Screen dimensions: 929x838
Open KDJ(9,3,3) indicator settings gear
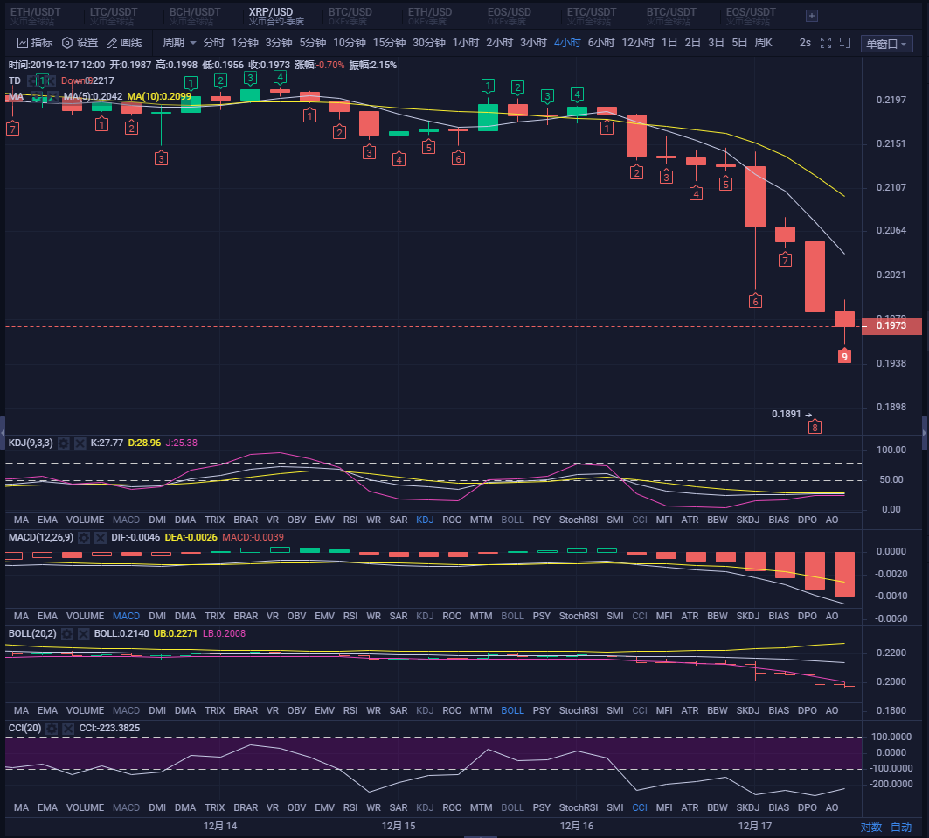tap(63, 443)
